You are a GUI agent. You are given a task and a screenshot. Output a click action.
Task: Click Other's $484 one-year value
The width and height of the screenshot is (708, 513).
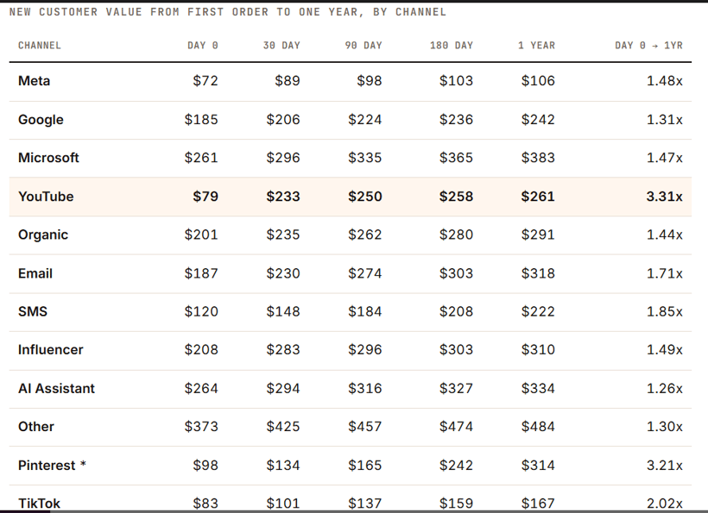[538, 427]
